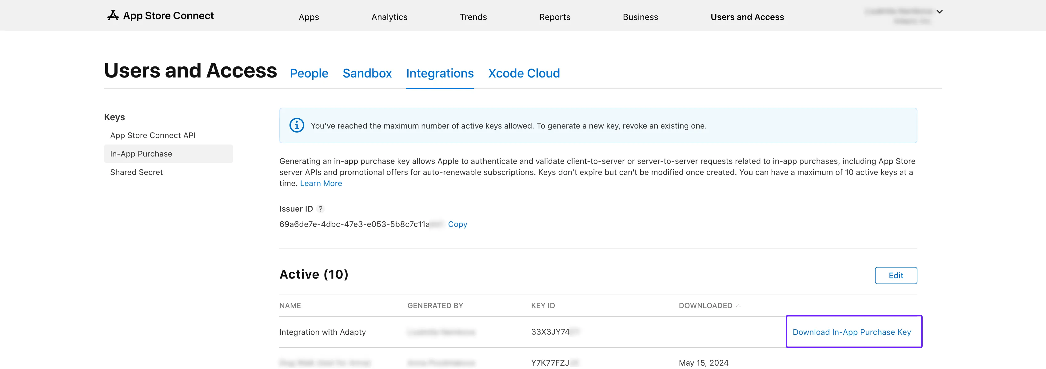Click the App Store Connect logo icon

(113, 15)
